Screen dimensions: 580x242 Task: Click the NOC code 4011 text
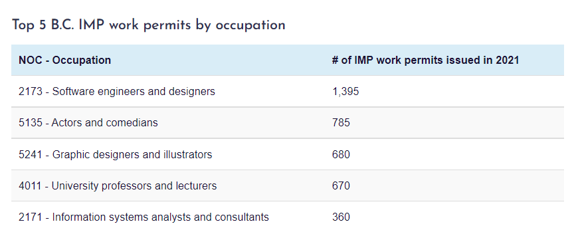tap(31, 185)
